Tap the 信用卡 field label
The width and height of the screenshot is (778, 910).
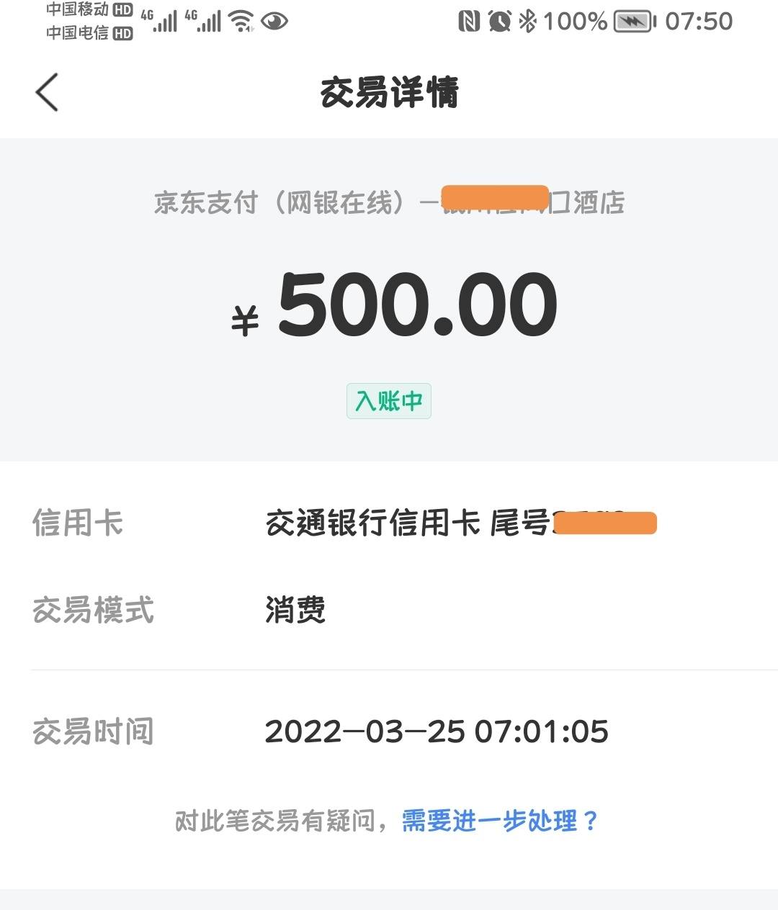pos(78,523)
